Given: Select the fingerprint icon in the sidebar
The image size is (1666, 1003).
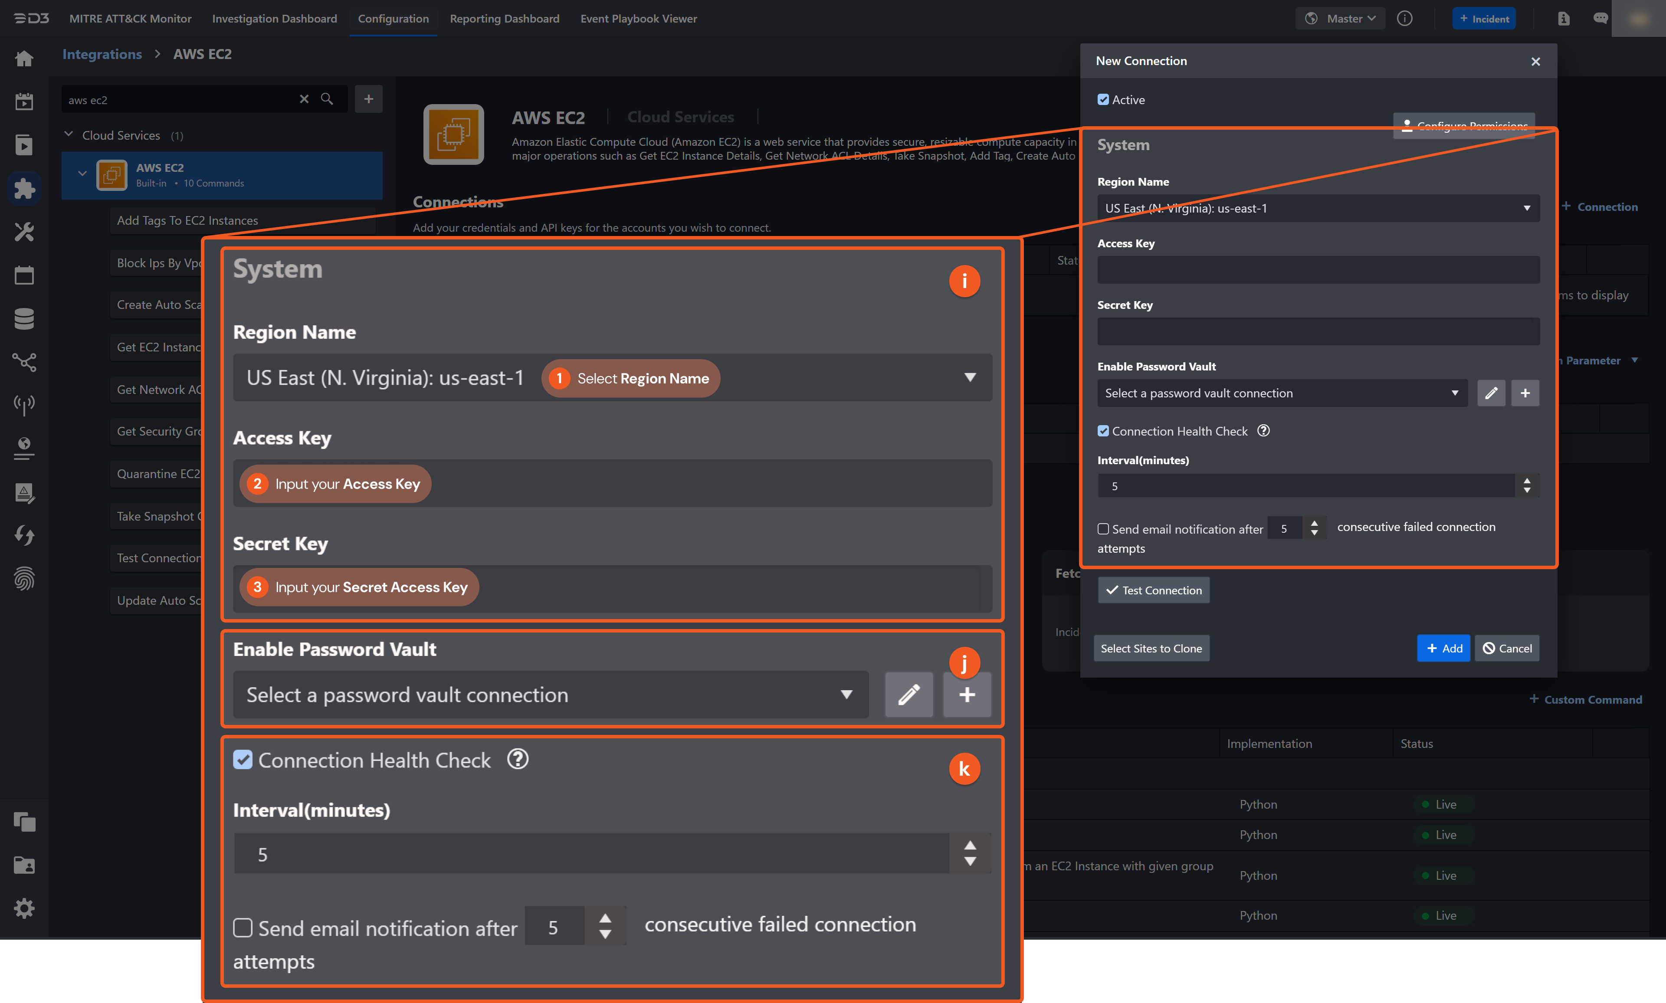Looking at the screenshot, I should tap(24, 579).
